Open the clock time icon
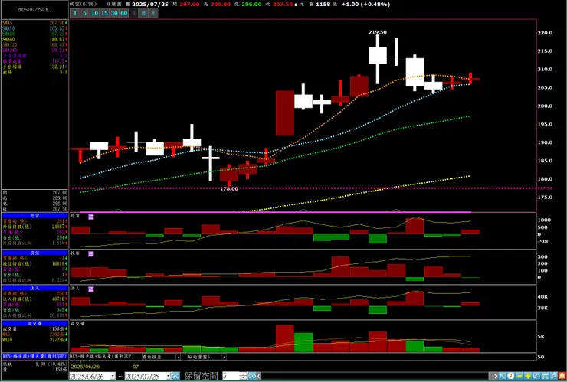Screen dimensions: 567x382 click(x=510, y=376)
